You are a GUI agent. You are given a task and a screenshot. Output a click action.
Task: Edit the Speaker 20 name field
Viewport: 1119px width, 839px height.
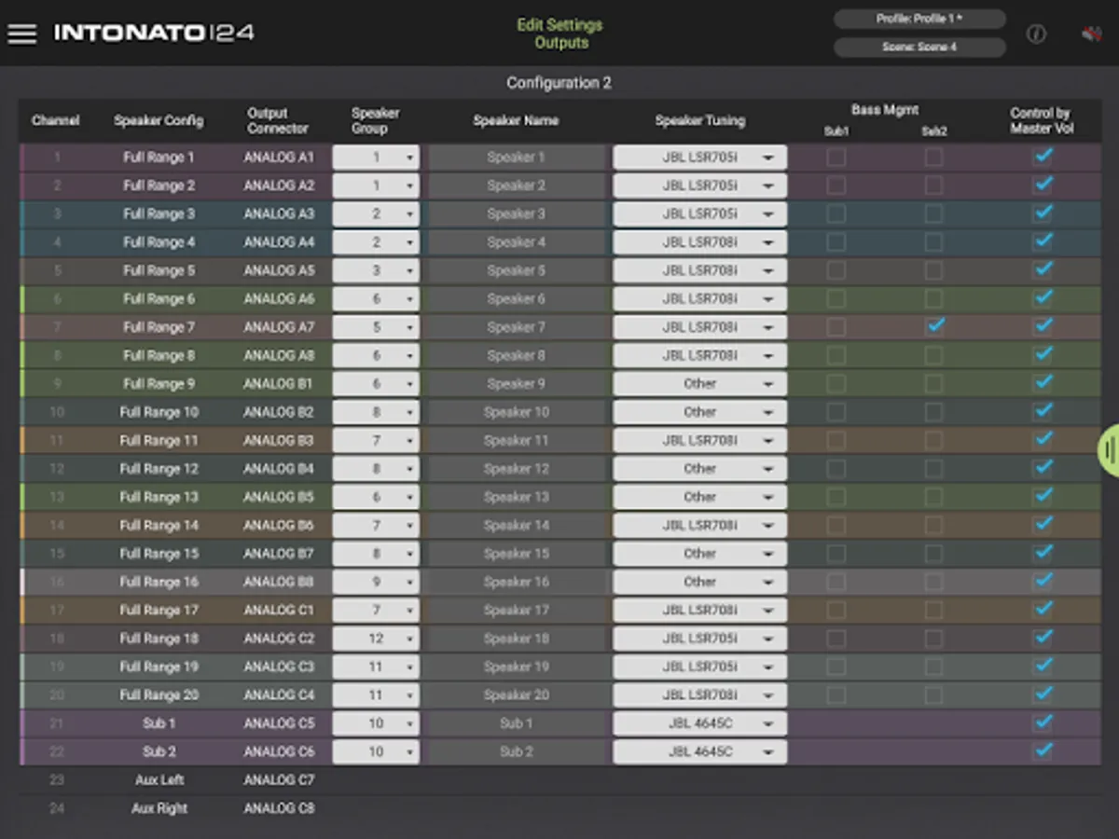517,695
